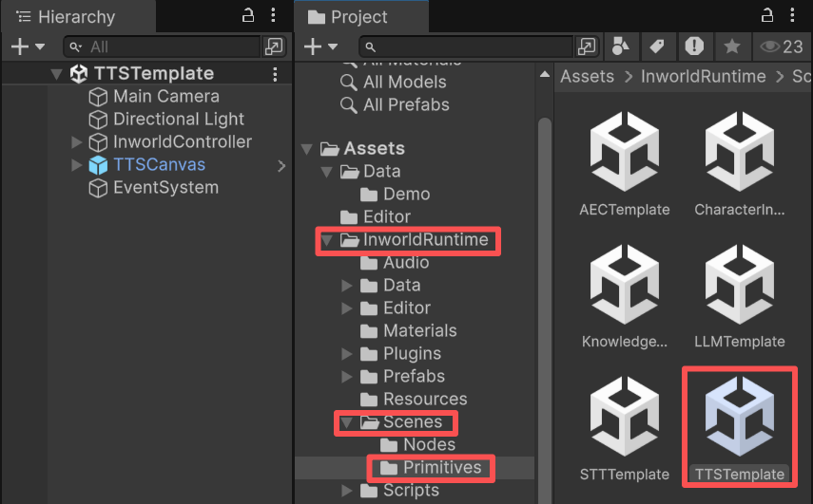Image resolution: width=813 pixels, height=504 pixels.
Task: Select InworldController object in Hierarchy
Action: pos(183,141)
